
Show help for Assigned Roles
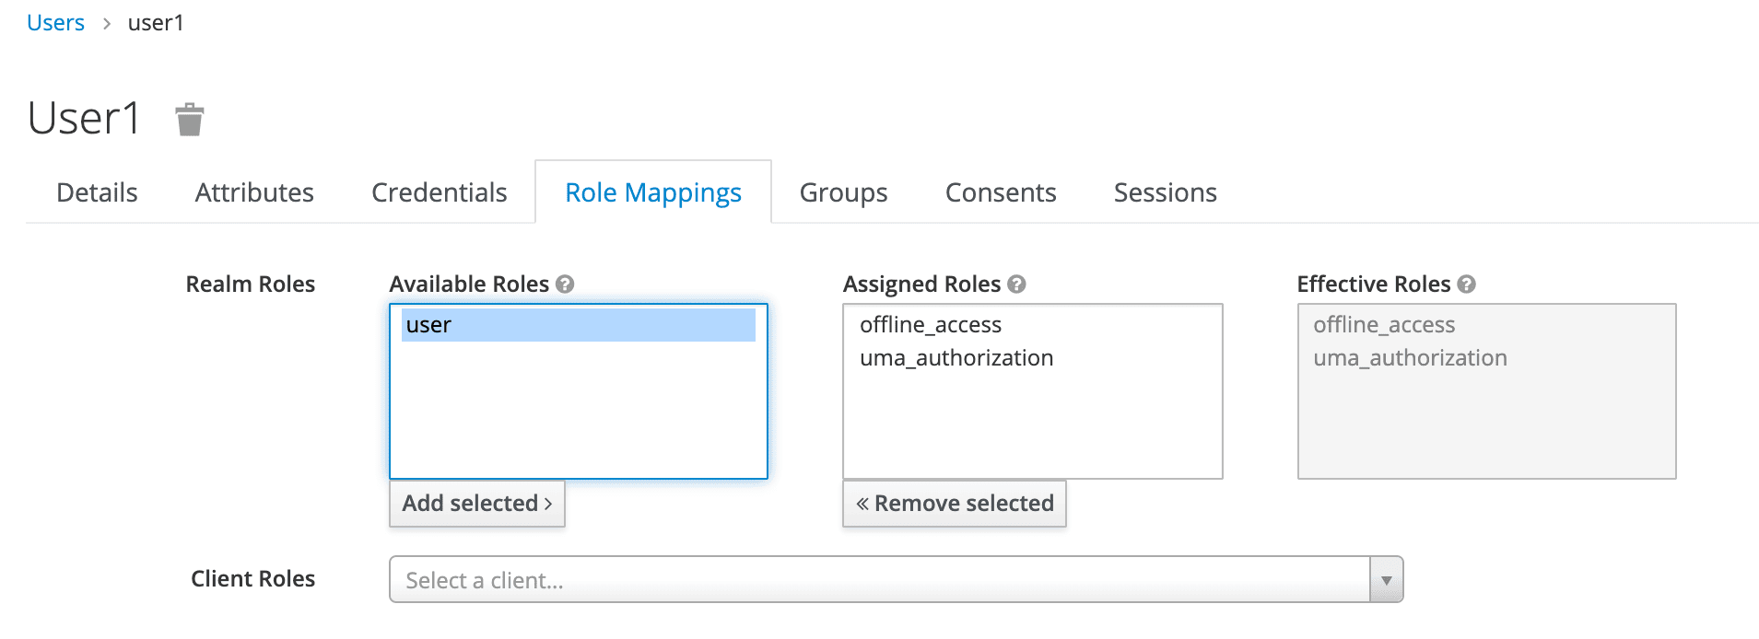click(x=1016, y=285)
